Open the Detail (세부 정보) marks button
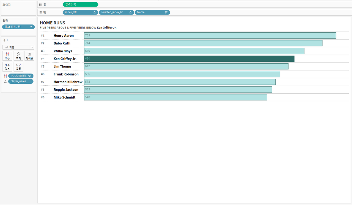Viewport: 352px width, 205px height. (7, 67)
